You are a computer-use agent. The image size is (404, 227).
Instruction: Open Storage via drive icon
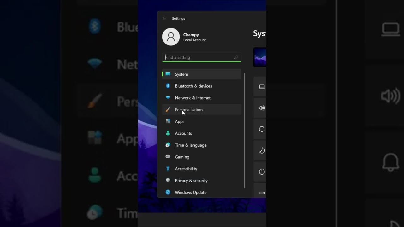pos(262,193)
